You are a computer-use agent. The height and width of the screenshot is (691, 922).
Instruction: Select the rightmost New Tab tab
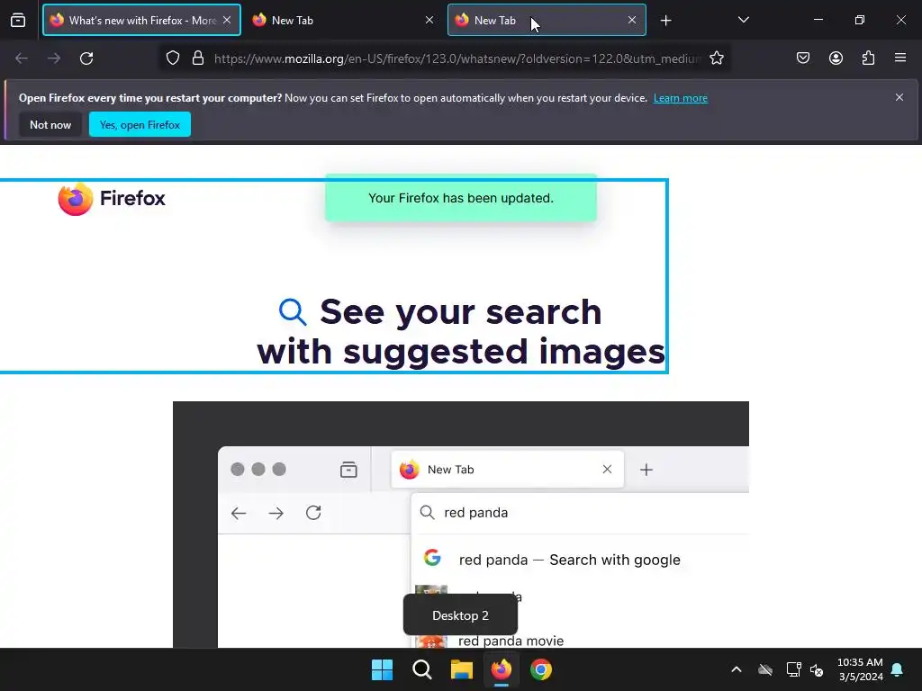pyautogui.click(x=547, y=20)
